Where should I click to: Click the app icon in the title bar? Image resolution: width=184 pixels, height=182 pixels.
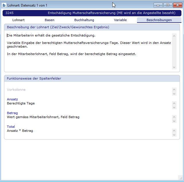4,5
